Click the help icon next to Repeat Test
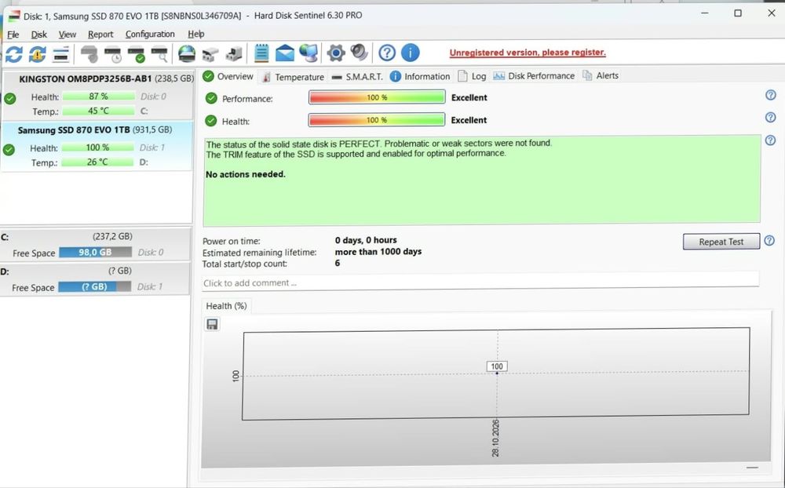 tap(769, 241)
